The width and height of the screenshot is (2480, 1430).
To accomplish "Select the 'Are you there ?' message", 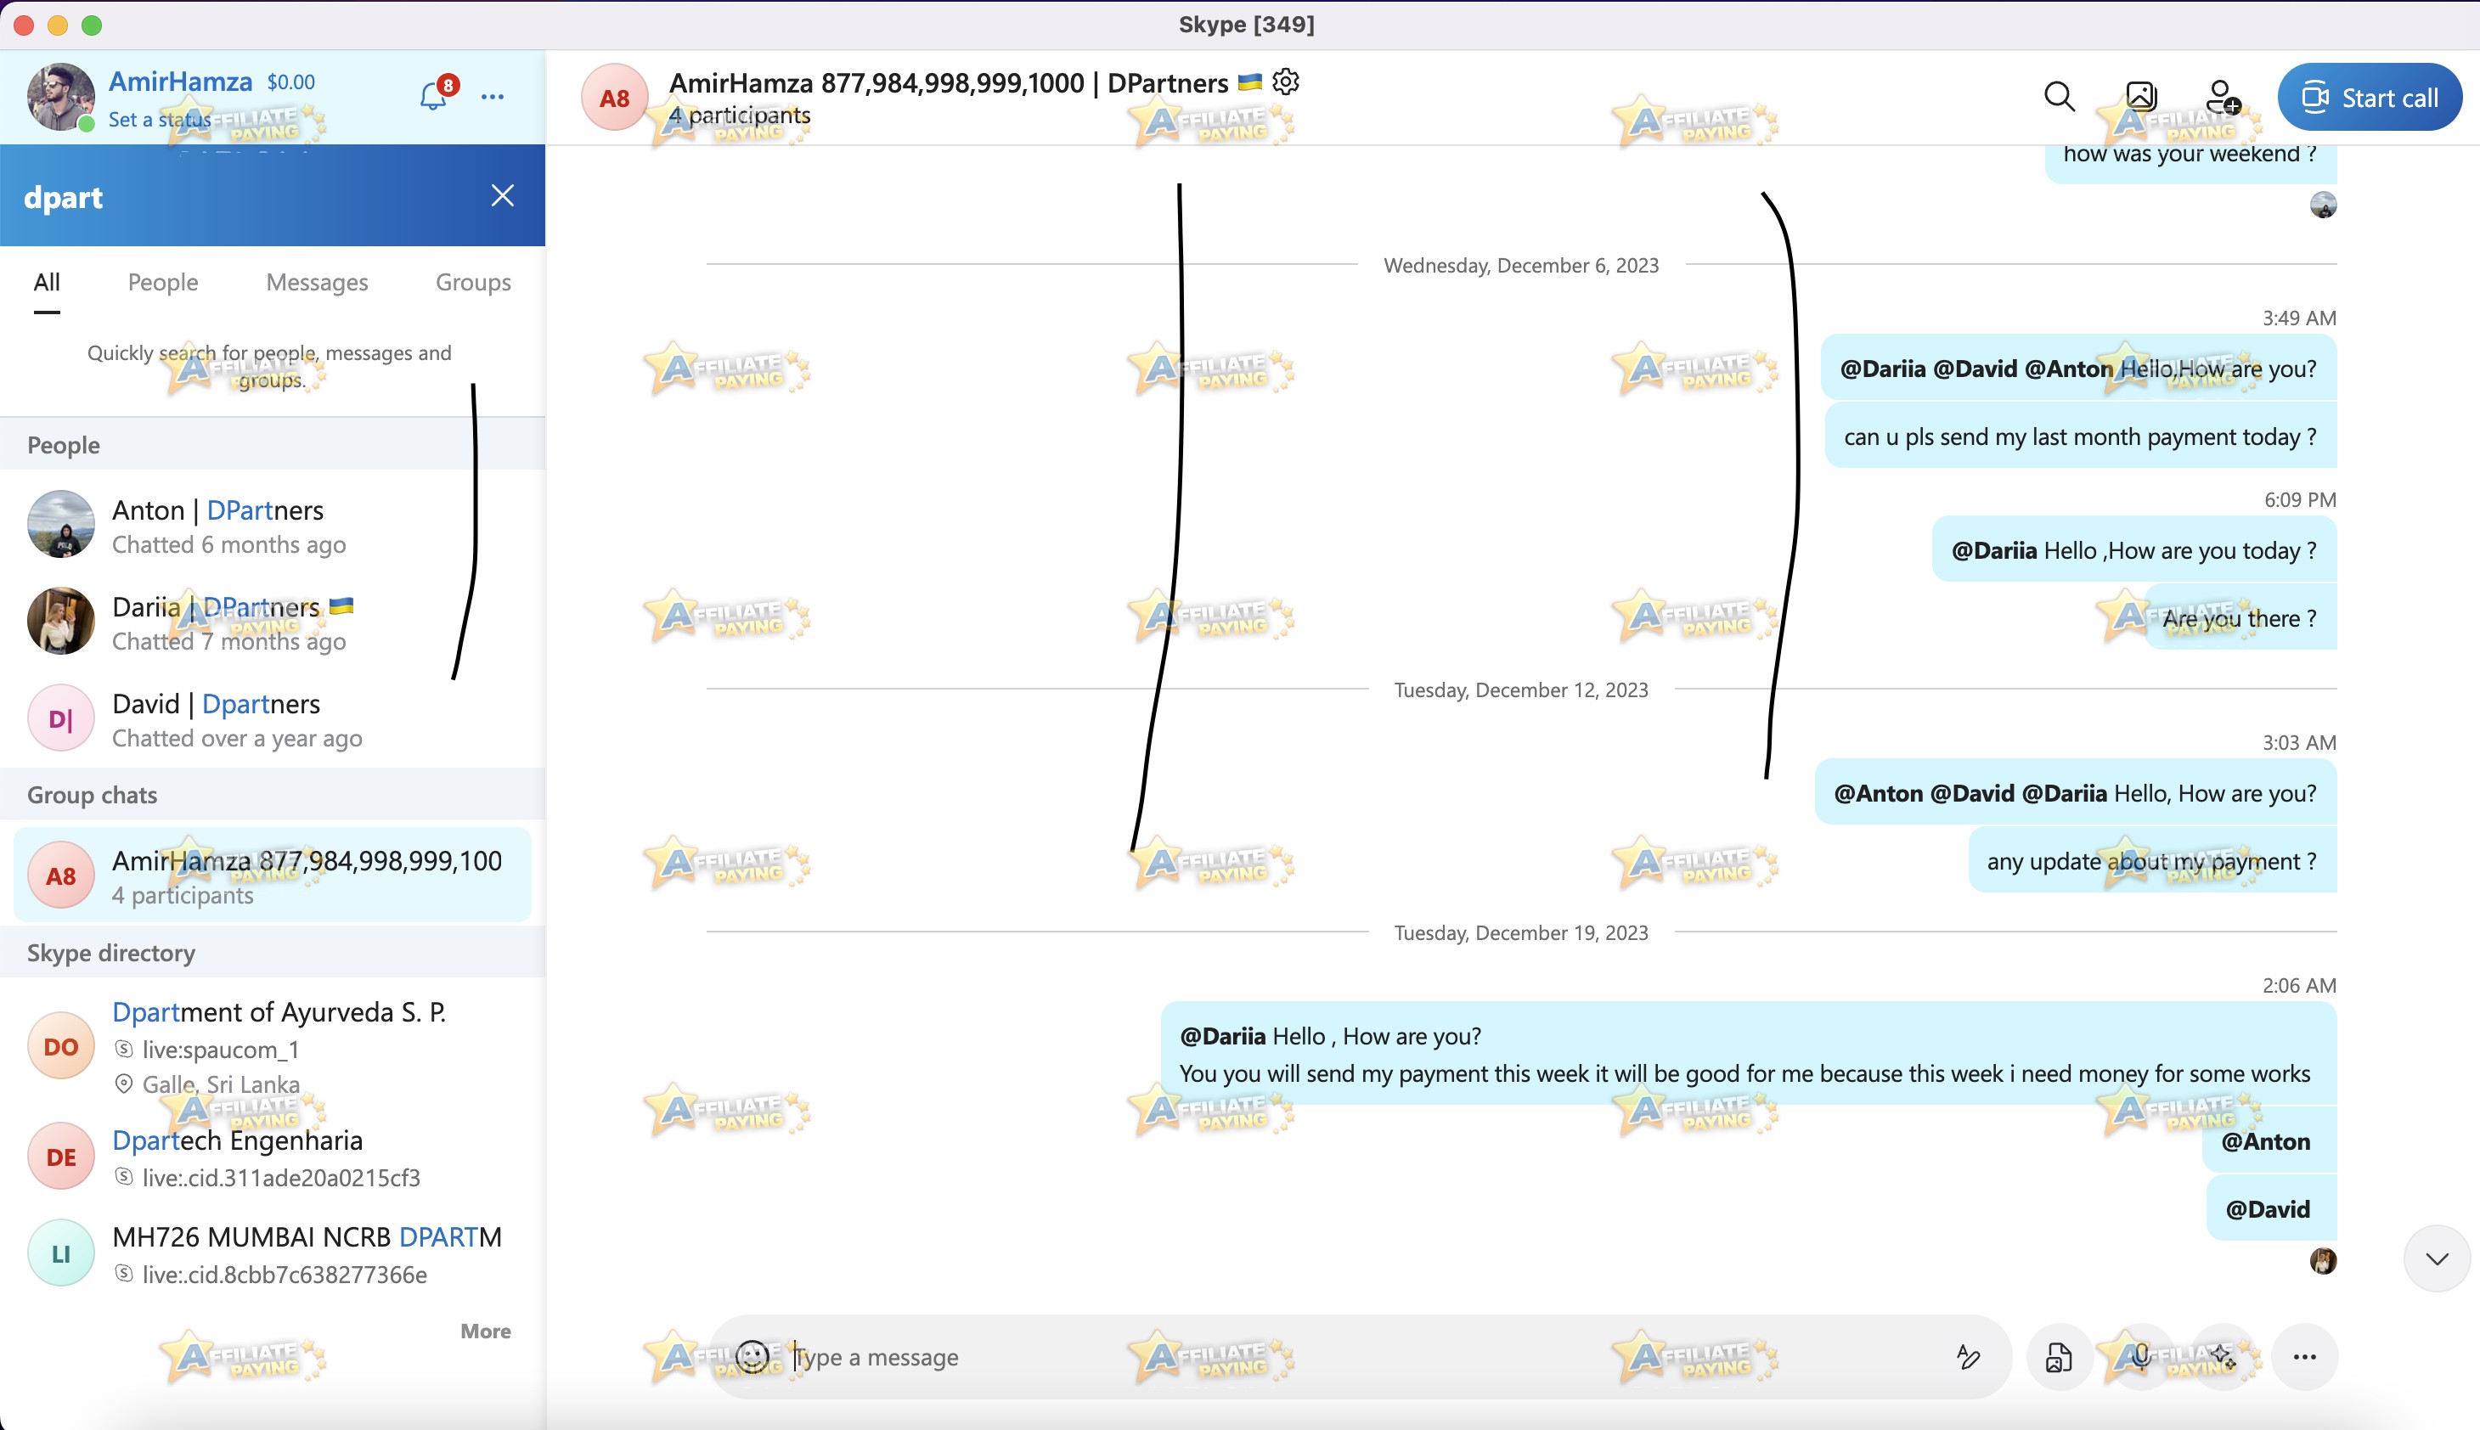I will [x=2240, y=619].
